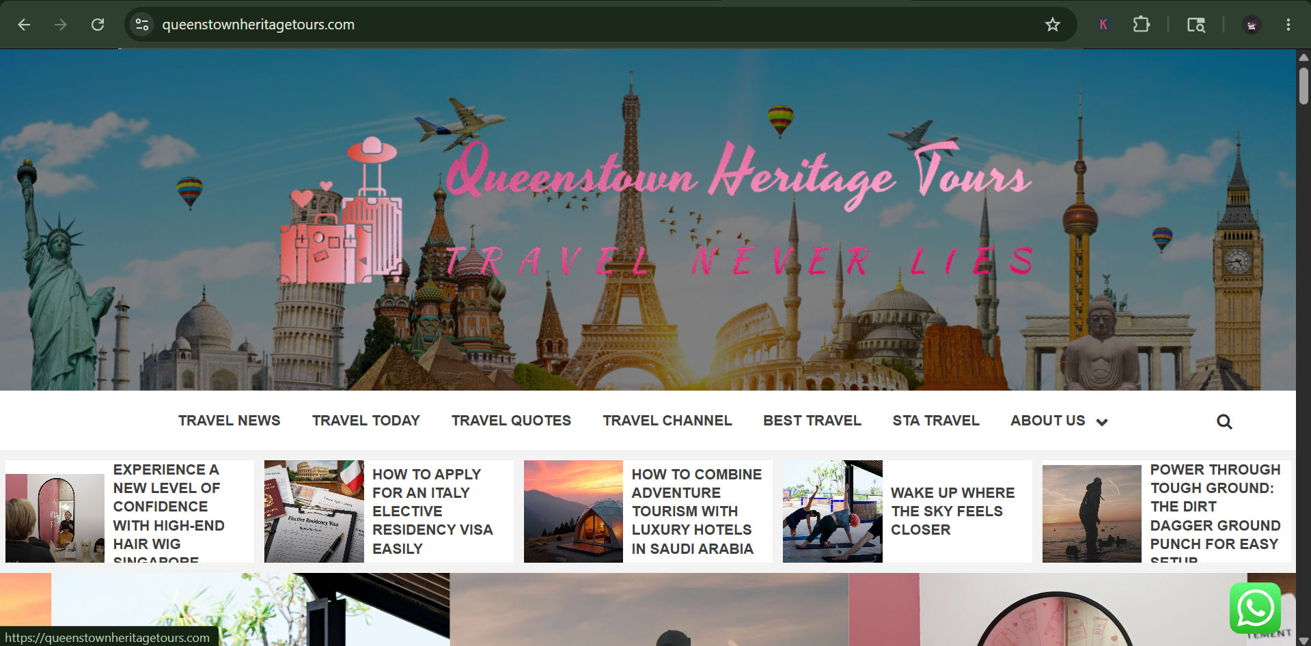1311x646 pixels.
Task: Reload the page with the refresh icon
Action: click(x=98, y=25)
